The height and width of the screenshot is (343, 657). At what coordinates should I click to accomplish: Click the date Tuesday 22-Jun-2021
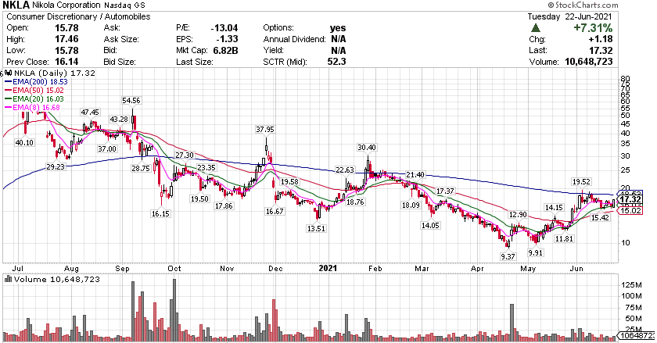coord(569,16)
